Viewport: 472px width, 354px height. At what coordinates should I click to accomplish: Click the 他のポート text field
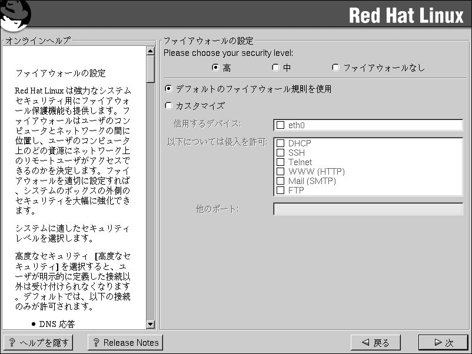(x=368, y=209)
